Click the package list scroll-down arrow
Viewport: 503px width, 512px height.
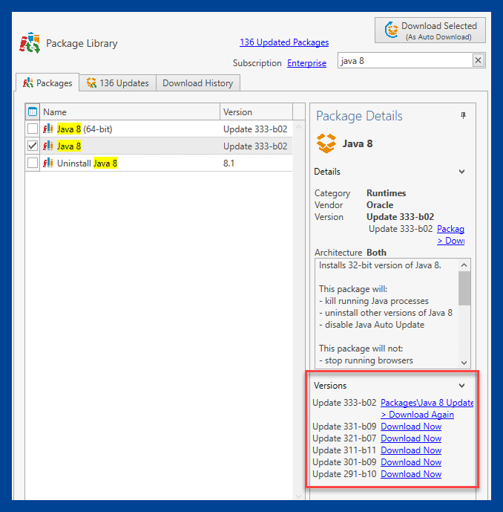tap(298, 496)
